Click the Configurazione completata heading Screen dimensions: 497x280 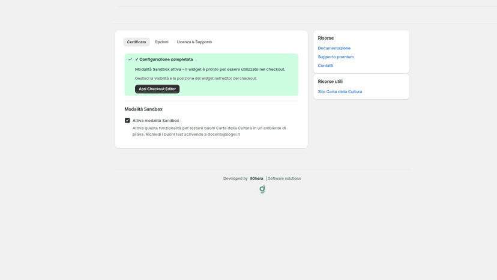tap(164, 59)
